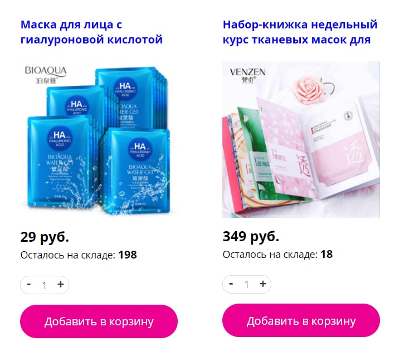Open the blue BIOAQUA mask sachets product photo
This screenshot has height=361, width=414.
[99, 140]
